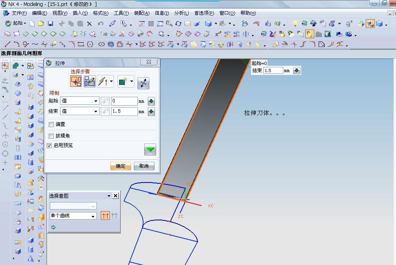The width and height of the screenshot is (396, 265).
Task: Click the 起始 value field in dialog
Action: (124, 101)
